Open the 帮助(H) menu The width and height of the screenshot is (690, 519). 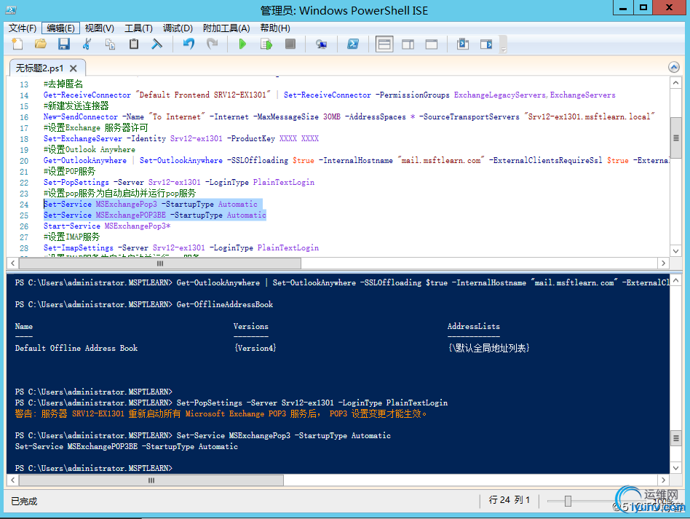(275, 28)
